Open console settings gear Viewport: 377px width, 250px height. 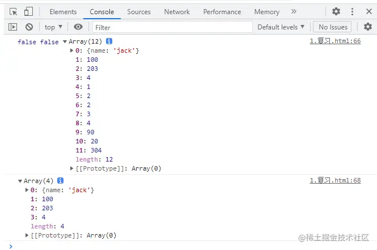pos(367,27)
